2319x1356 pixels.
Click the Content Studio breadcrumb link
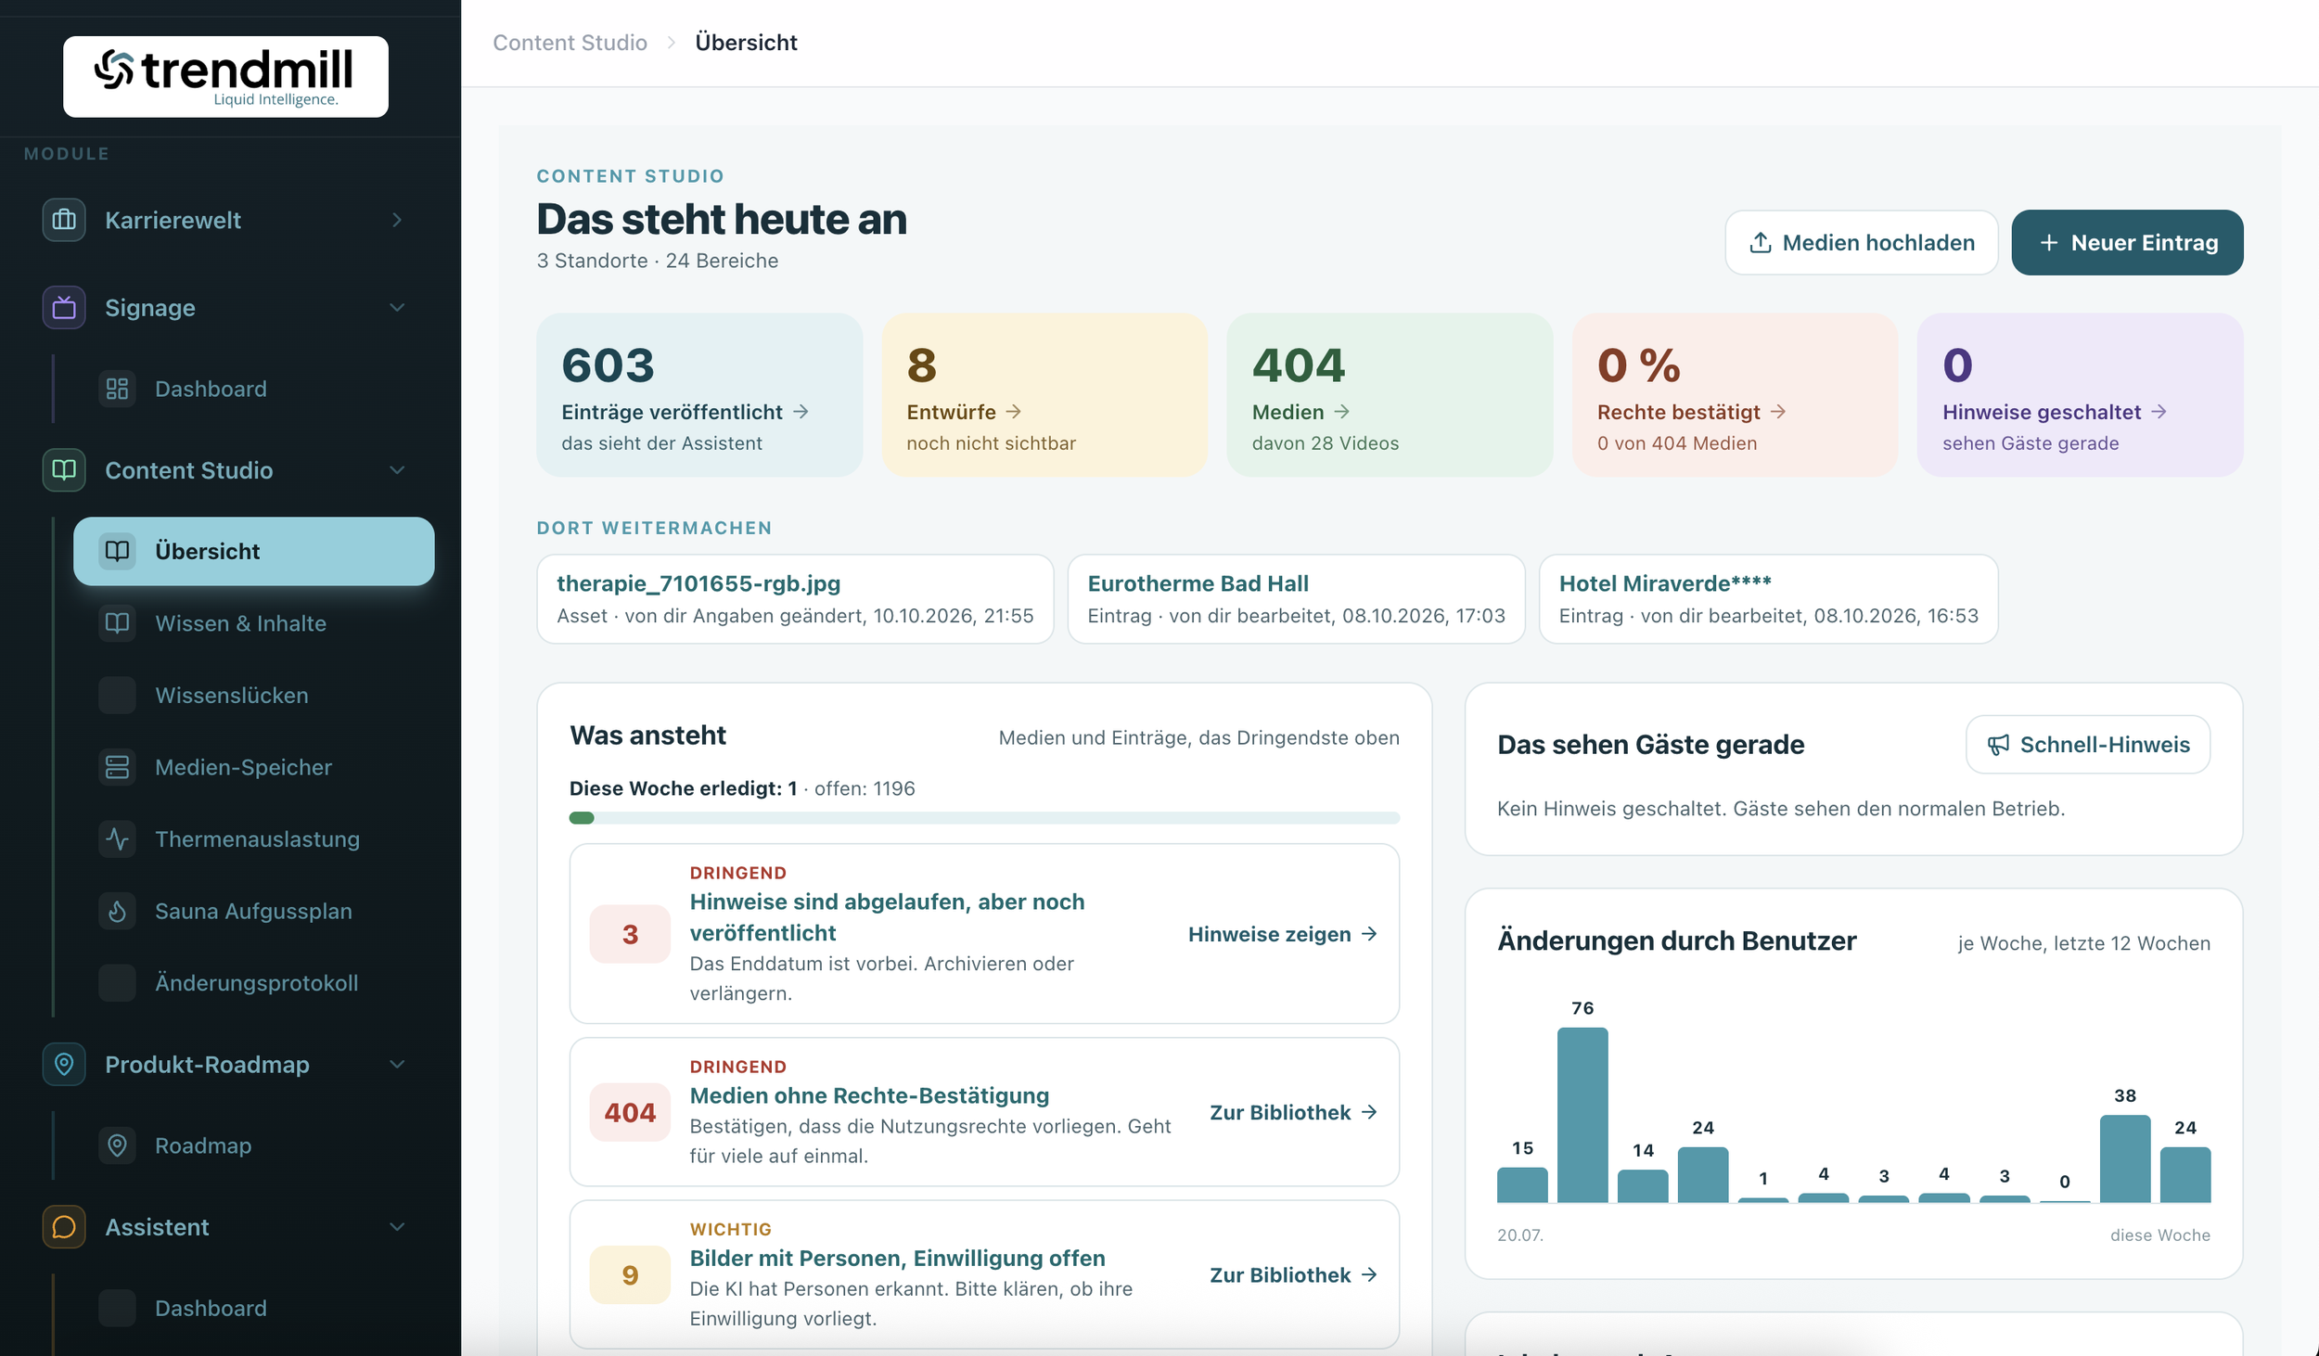coord(570,43)
